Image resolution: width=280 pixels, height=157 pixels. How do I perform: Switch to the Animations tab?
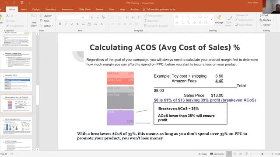click(68, 9)
